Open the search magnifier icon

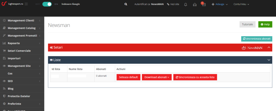click(126, 4)
